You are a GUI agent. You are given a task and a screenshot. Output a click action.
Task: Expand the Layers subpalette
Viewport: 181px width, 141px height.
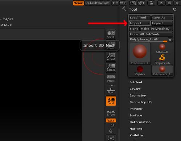pos(135,89)
